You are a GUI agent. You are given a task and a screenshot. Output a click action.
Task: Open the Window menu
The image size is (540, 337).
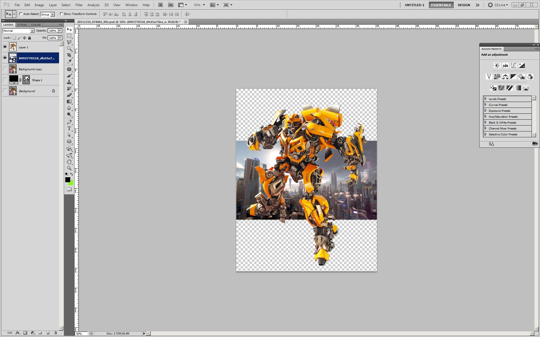(x=131, y=5)
